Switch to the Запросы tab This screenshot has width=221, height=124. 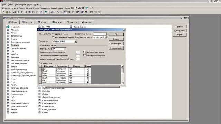pos(27,22)
